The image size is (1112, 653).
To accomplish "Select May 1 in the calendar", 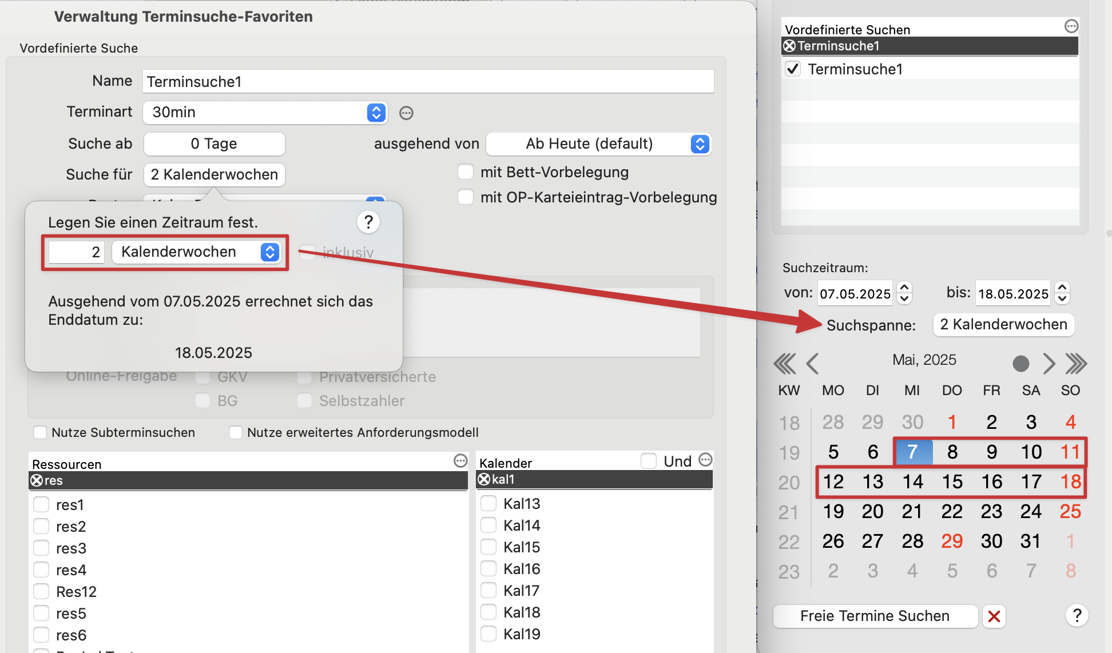I will [x=952, y=422].
